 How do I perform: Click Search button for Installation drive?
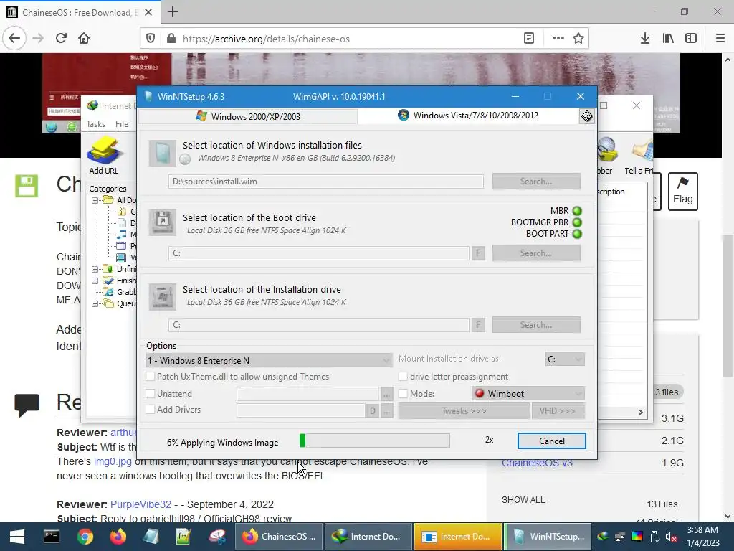[536, 325]
